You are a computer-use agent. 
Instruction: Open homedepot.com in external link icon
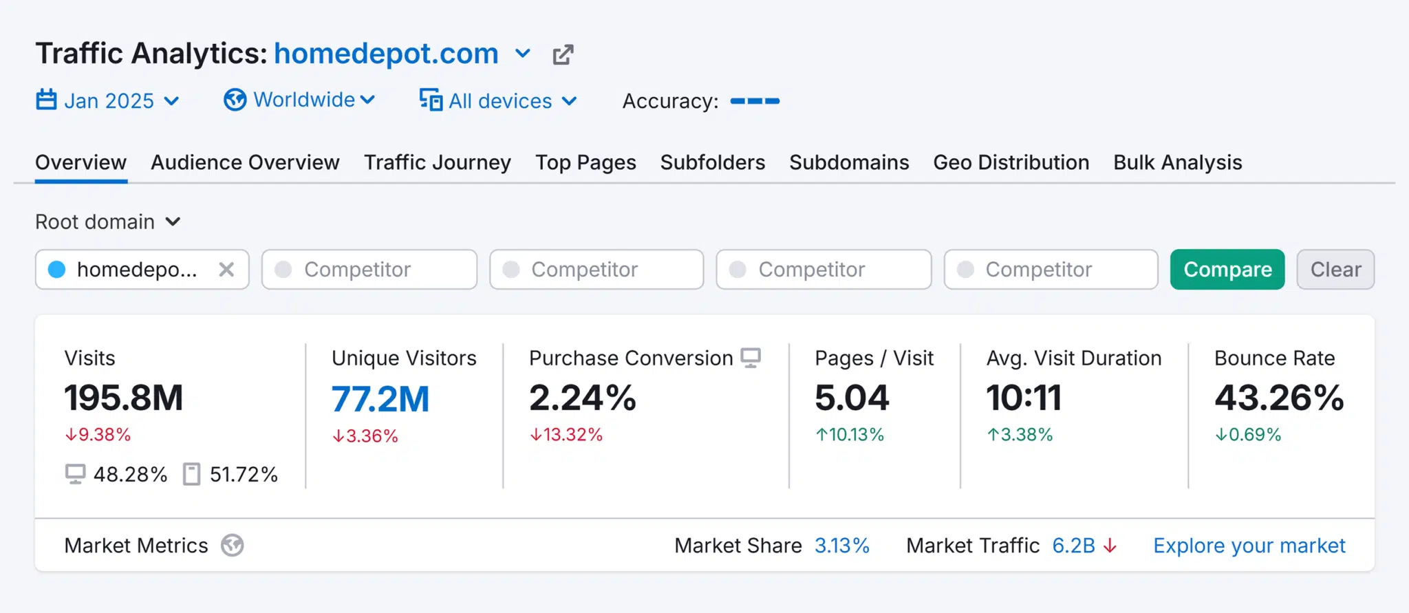(563, 54)
